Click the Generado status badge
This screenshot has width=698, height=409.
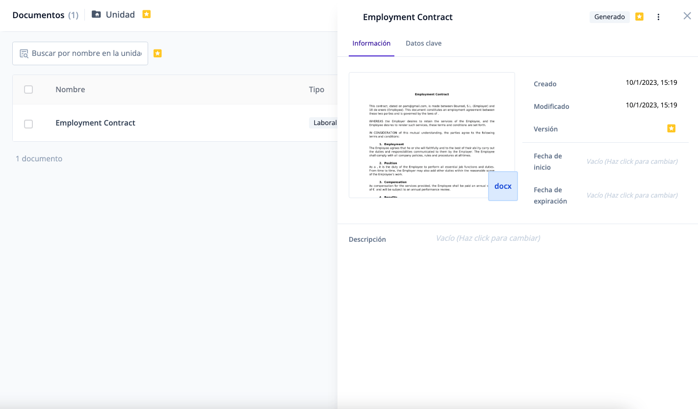point(609,17)
